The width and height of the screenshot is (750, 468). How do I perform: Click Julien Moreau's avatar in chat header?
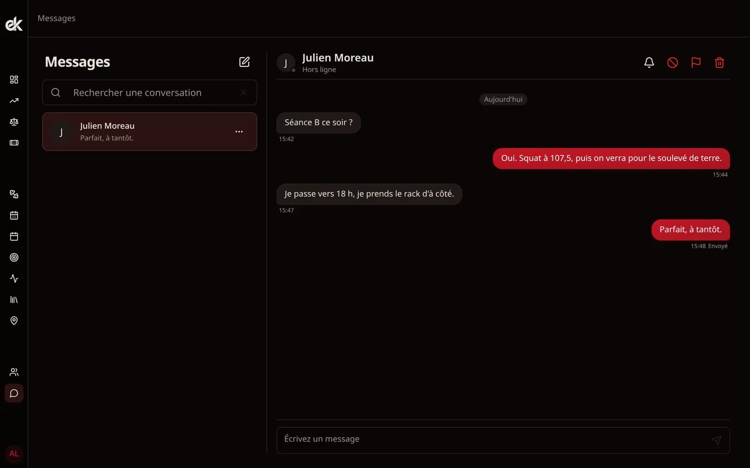click(286, 63)
